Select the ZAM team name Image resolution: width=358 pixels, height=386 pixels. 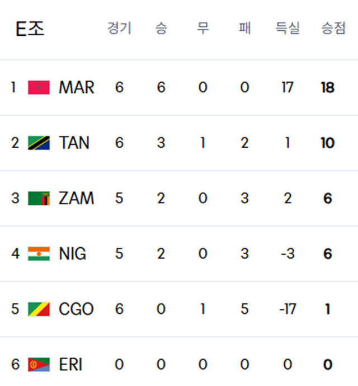[76, 198]
